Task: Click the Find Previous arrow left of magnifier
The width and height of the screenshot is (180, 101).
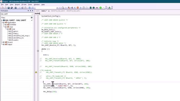Action: pyautogui.click(x=60, y=8)
